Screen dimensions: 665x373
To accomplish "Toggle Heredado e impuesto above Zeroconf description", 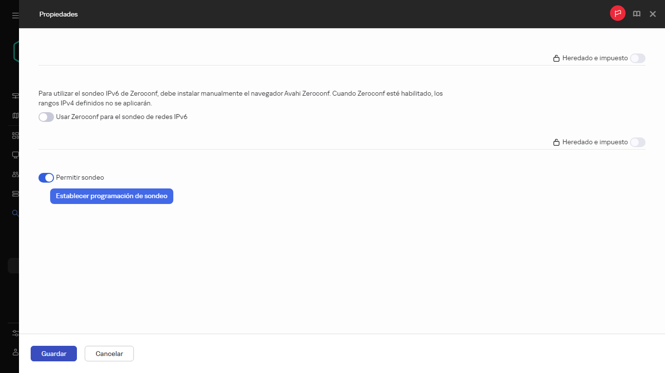I will (x=637, y=58).
